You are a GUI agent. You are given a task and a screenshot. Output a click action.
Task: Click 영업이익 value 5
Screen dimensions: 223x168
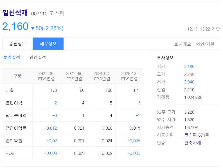tap(111, 103)
